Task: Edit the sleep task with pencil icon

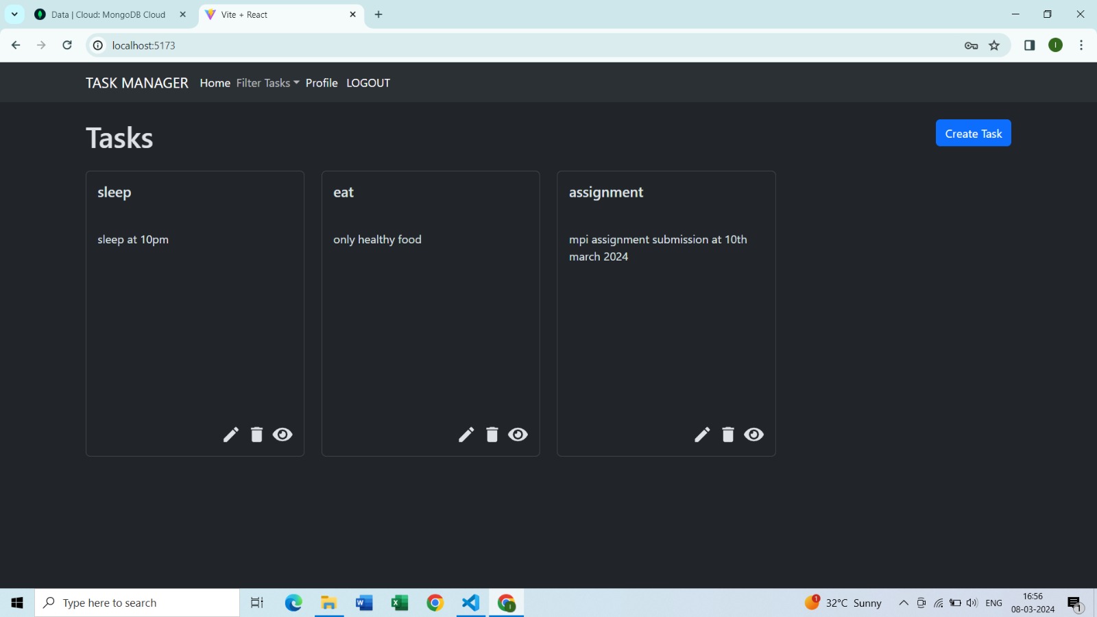Action: (231, 435)
